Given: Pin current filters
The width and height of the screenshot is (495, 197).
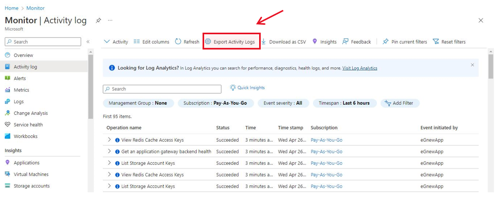Looking at the screenshot, I should (x=405, y=42).
